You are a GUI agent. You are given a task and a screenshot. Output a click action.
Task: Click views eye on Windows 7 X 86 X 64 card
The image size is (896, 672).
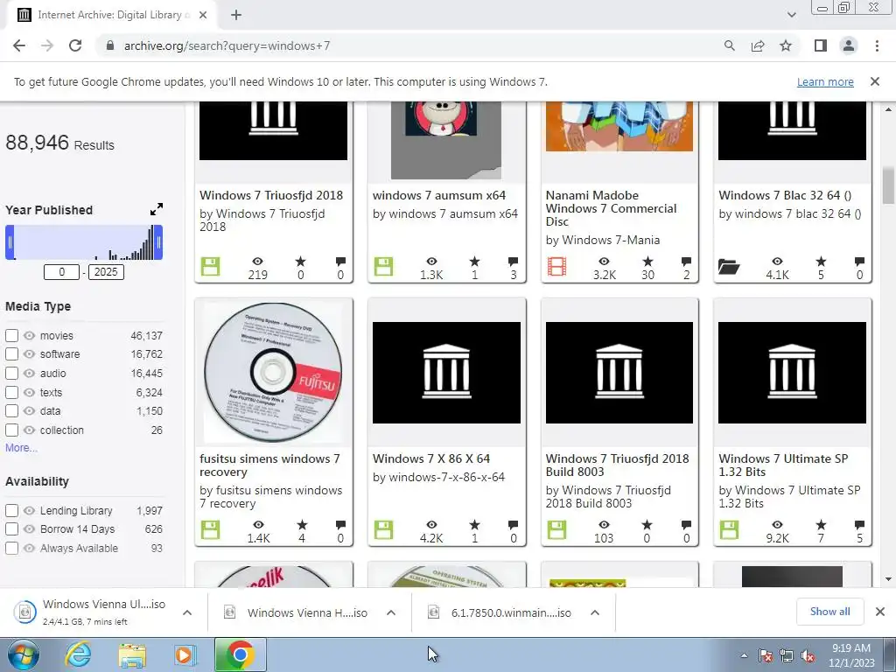[x=431, y=525]
